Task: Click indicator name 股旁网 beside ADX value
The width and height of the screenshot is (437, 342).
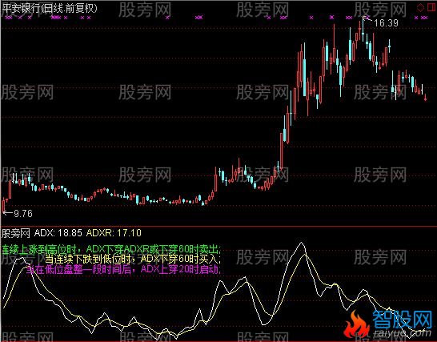Action: [16, 233]
